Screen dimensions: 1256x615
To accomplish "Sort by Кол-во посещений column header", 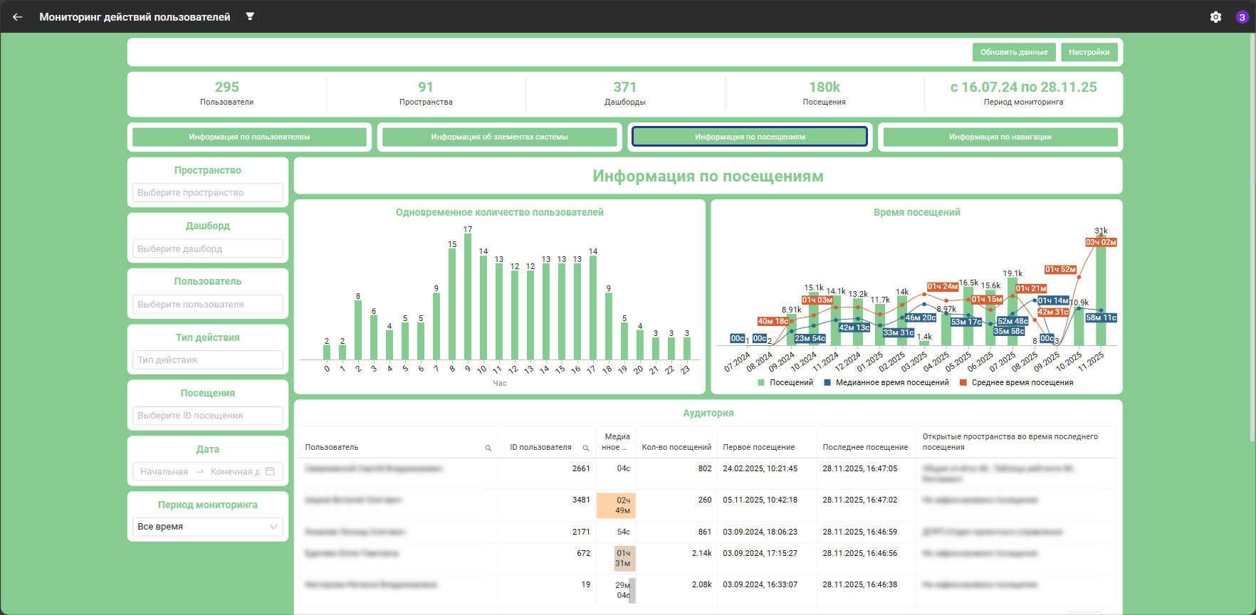I will click(x=676, y=447).
